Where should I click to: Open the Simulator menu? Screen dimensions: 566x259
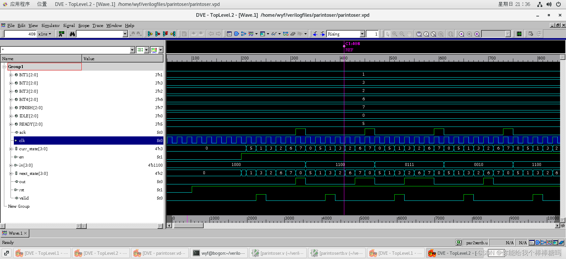tap(50, 25)
